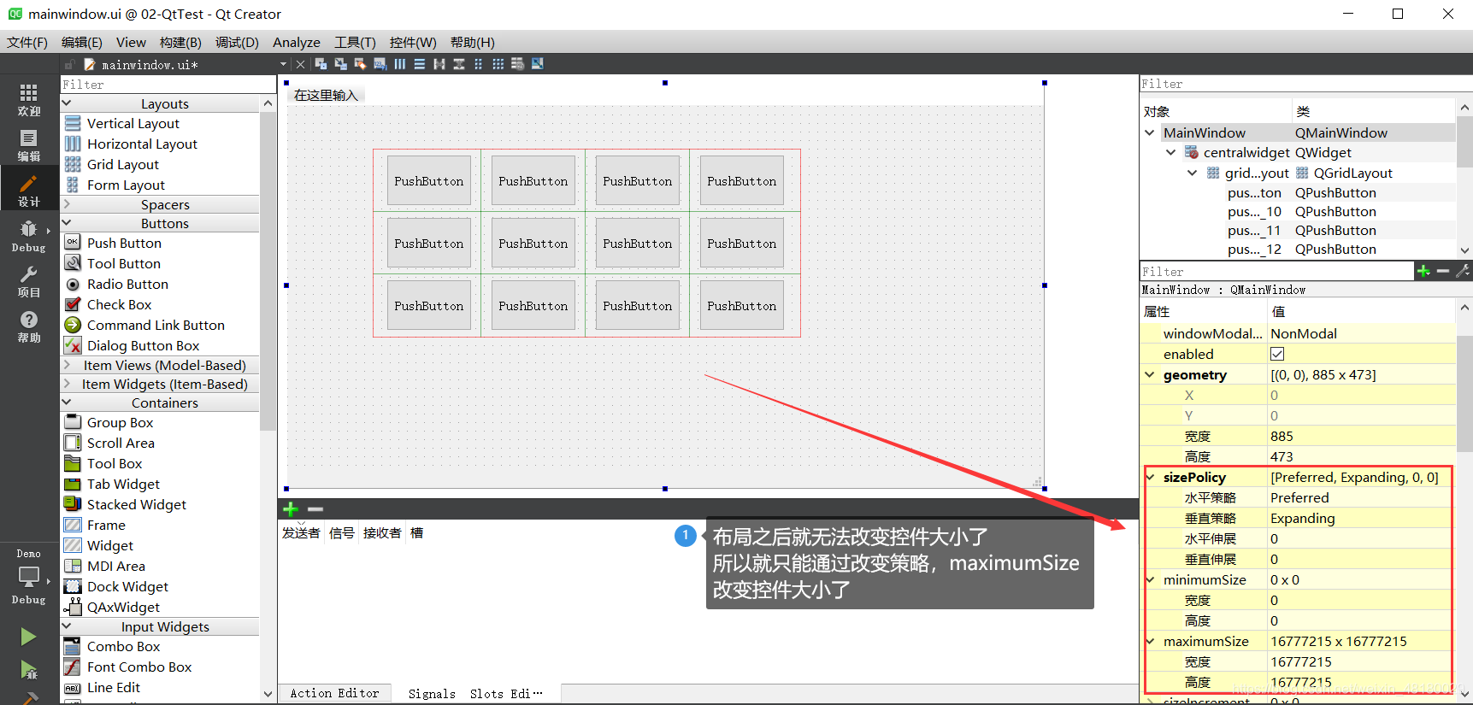Switch to the 欢迎 welcome mode
The image size is (1473, 705).
(29, 100)
